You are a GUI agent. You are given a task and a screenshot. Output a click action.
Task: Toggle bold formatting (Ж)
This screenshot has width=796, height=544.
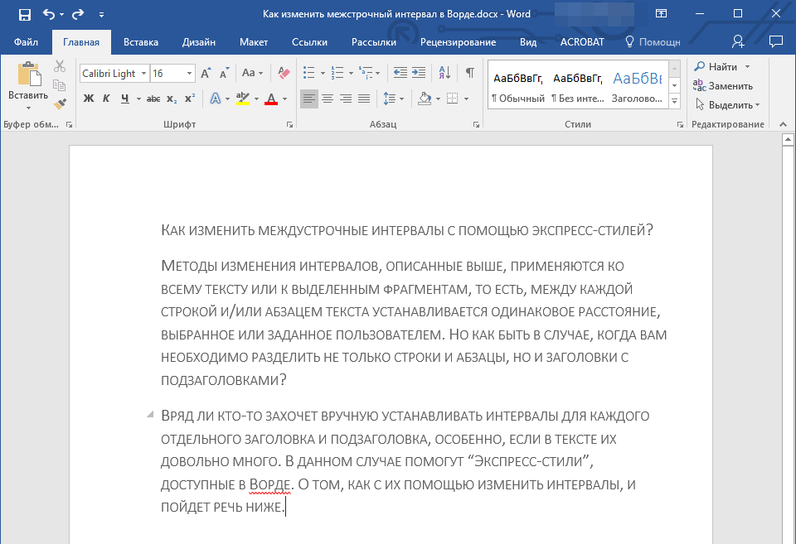tap(89, 99)
